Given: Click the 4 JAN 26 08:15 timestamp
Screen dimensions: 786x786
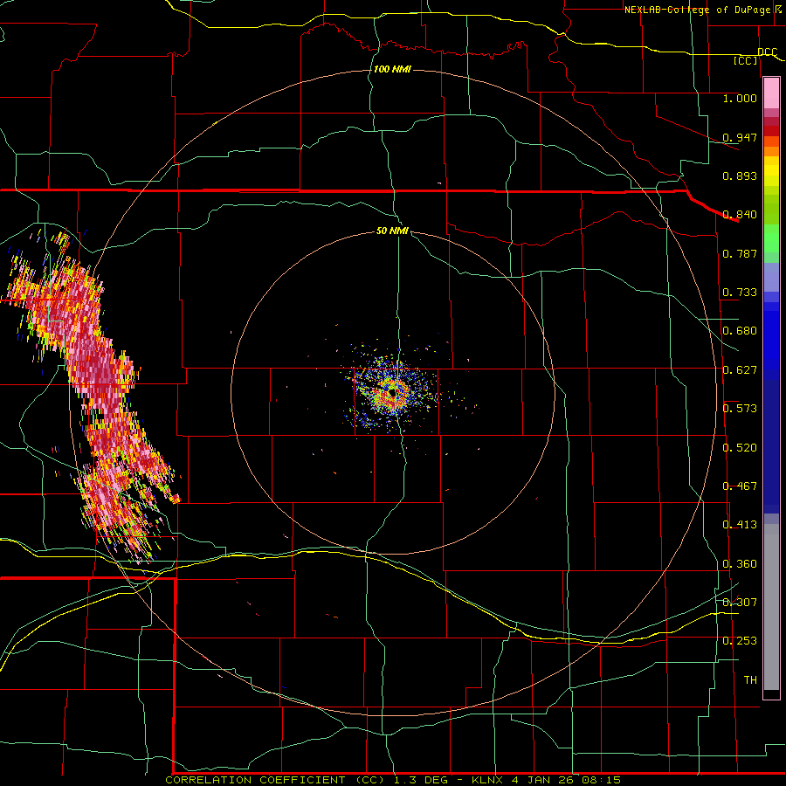Looking at the screenshot, I should [566, 780].
